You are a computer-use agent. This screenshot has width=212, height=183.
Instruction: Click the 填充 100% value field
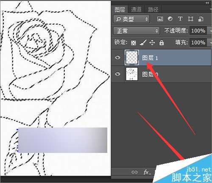(198, 42)
